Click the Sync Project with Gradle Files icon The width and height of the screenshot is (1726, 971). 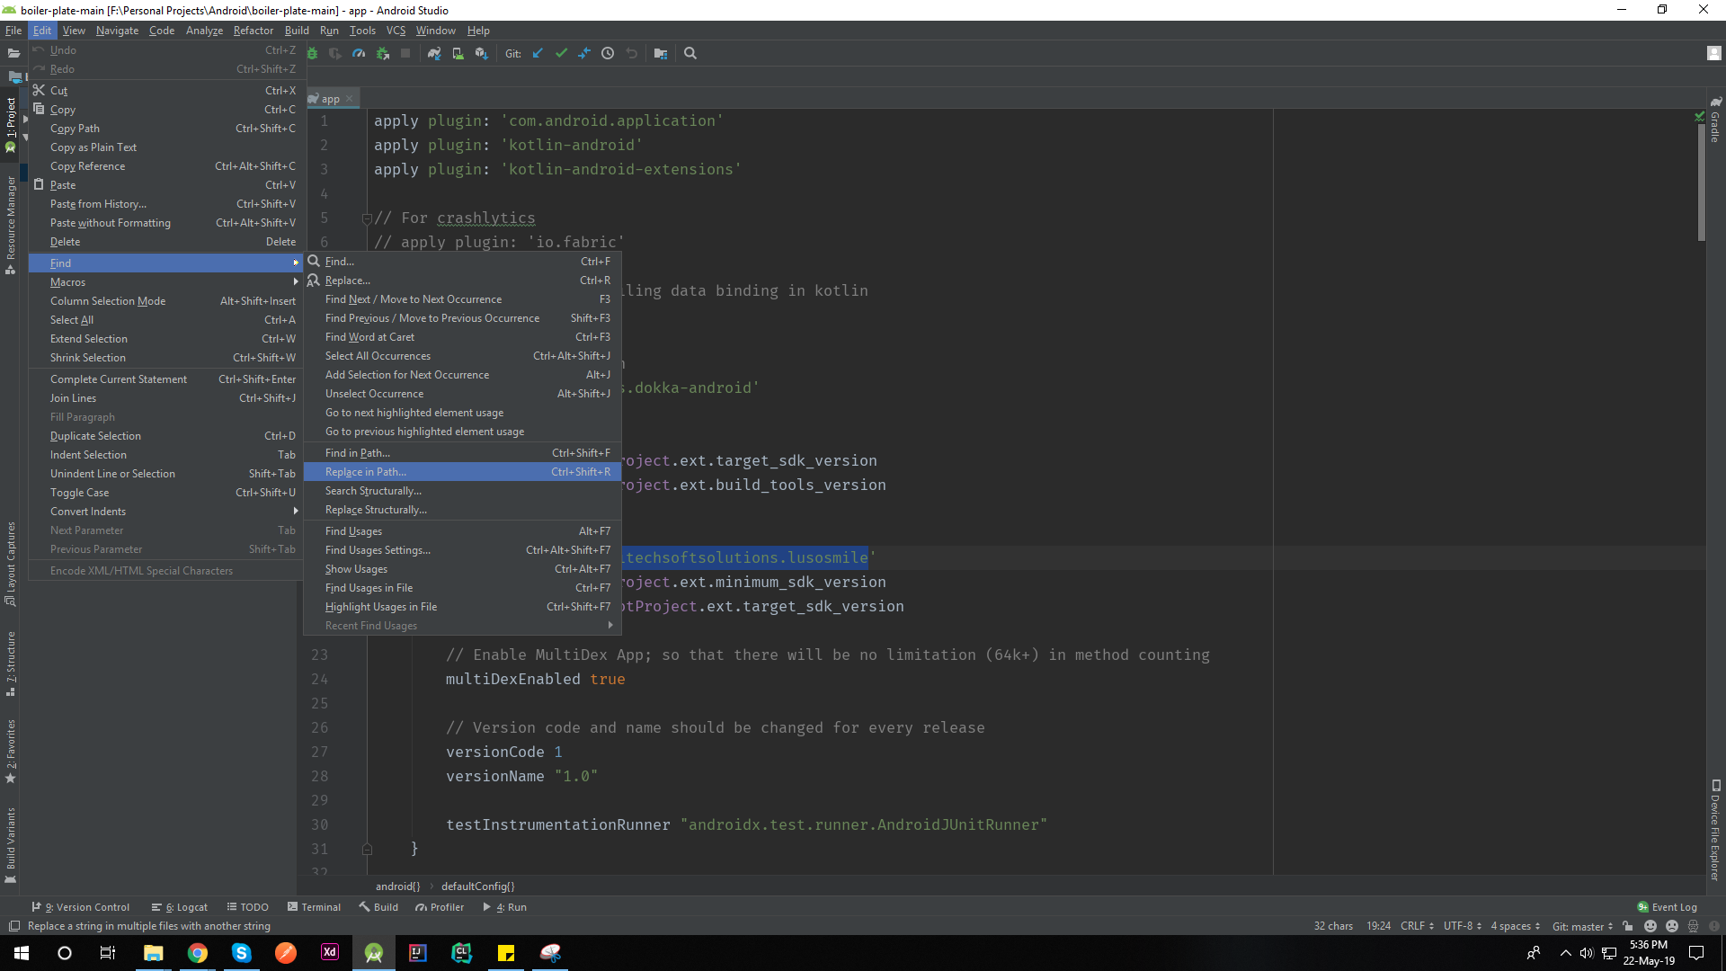(x=434, y=54)
